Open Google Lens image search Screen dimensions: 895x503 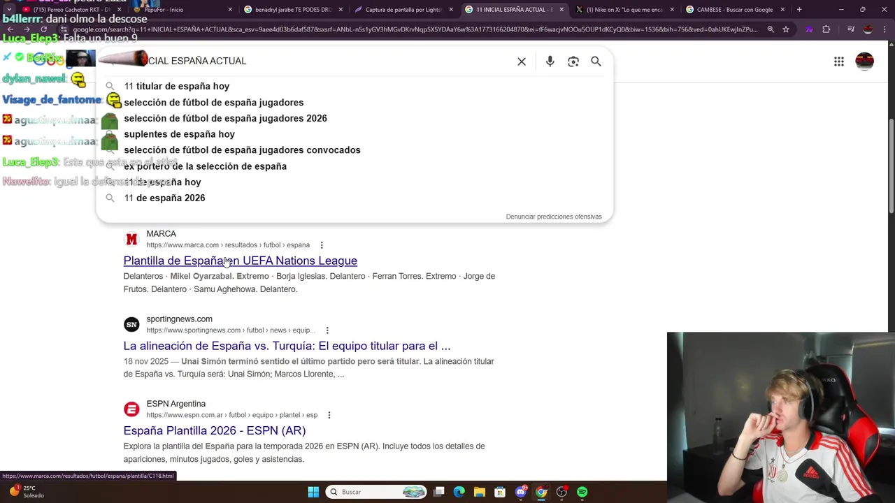tap(573, 61)
